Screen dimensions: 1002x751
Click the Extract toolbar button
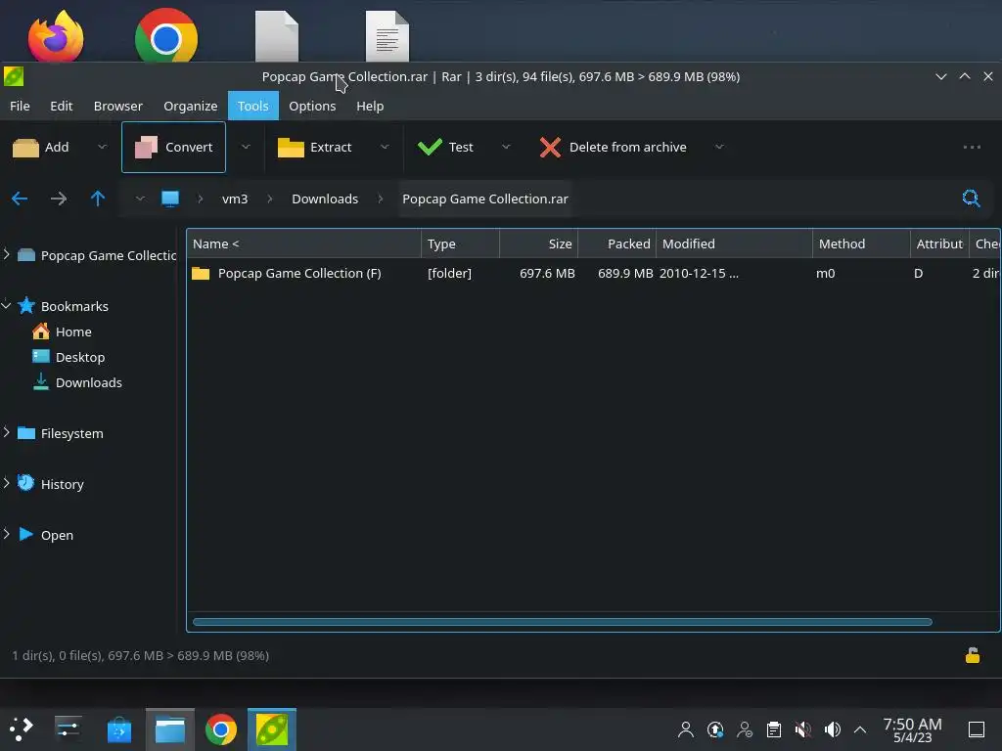[x=315, y=148]
